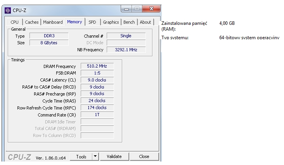
Task: Click the Command Rate 1T field
Action: (97, 115)
